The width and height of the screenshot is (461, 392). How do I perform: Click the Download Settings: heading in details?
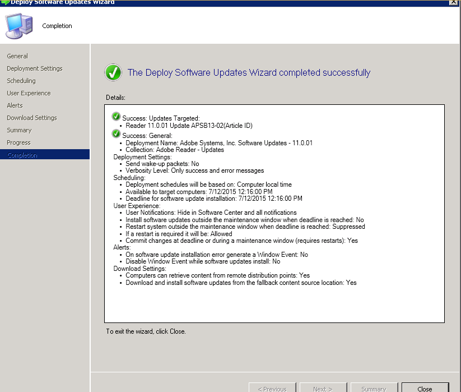(x=139, y=269)
